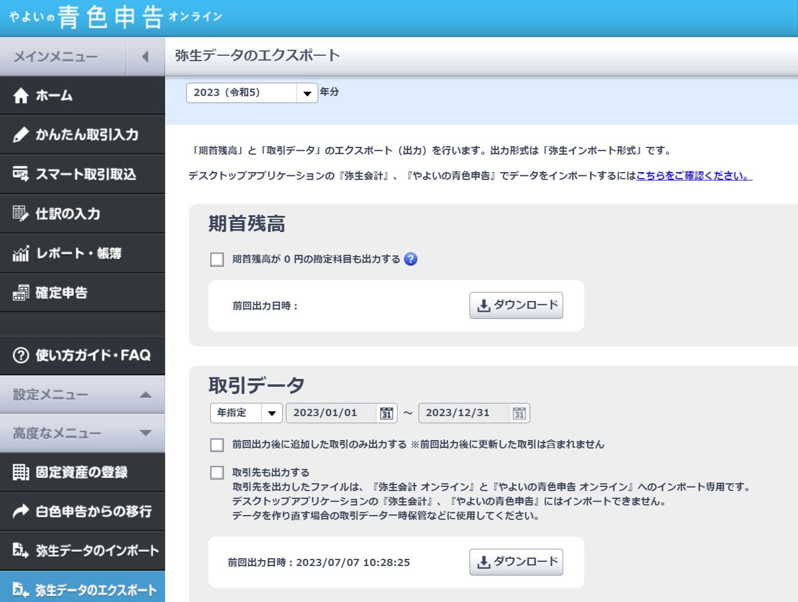This screenshot has height=602, width=798.
Task: Enable 期首残高が0円の勘定科目も出力する checkbox
Action: pos(217,260)
